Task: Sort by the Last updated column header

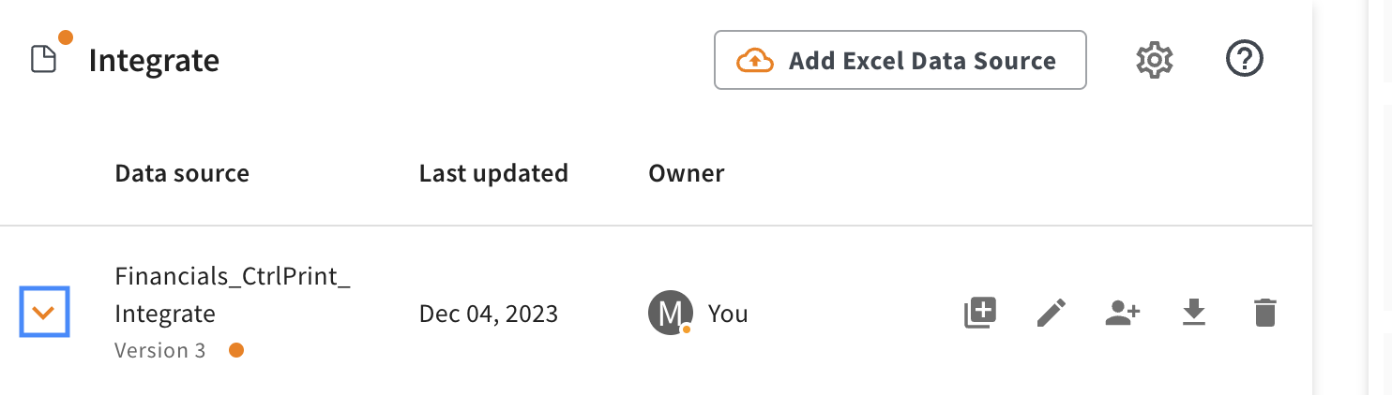Action: tap(493, 173)
